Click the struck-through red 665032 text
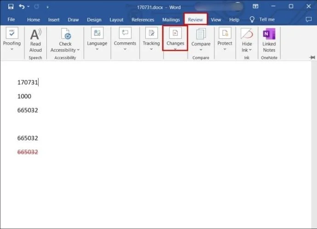 coord(28,152)
